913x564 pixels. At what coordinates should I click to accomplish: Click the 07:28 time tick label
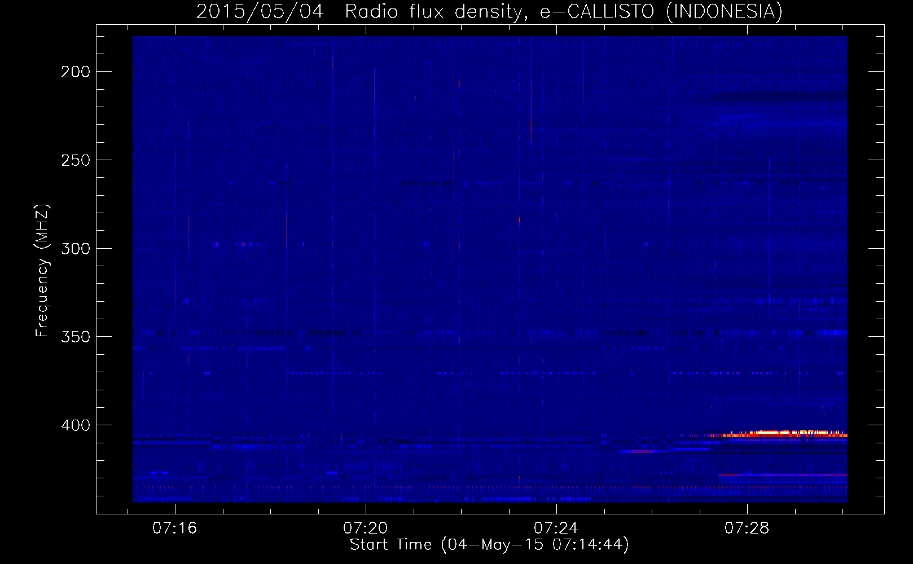point(747,528)
